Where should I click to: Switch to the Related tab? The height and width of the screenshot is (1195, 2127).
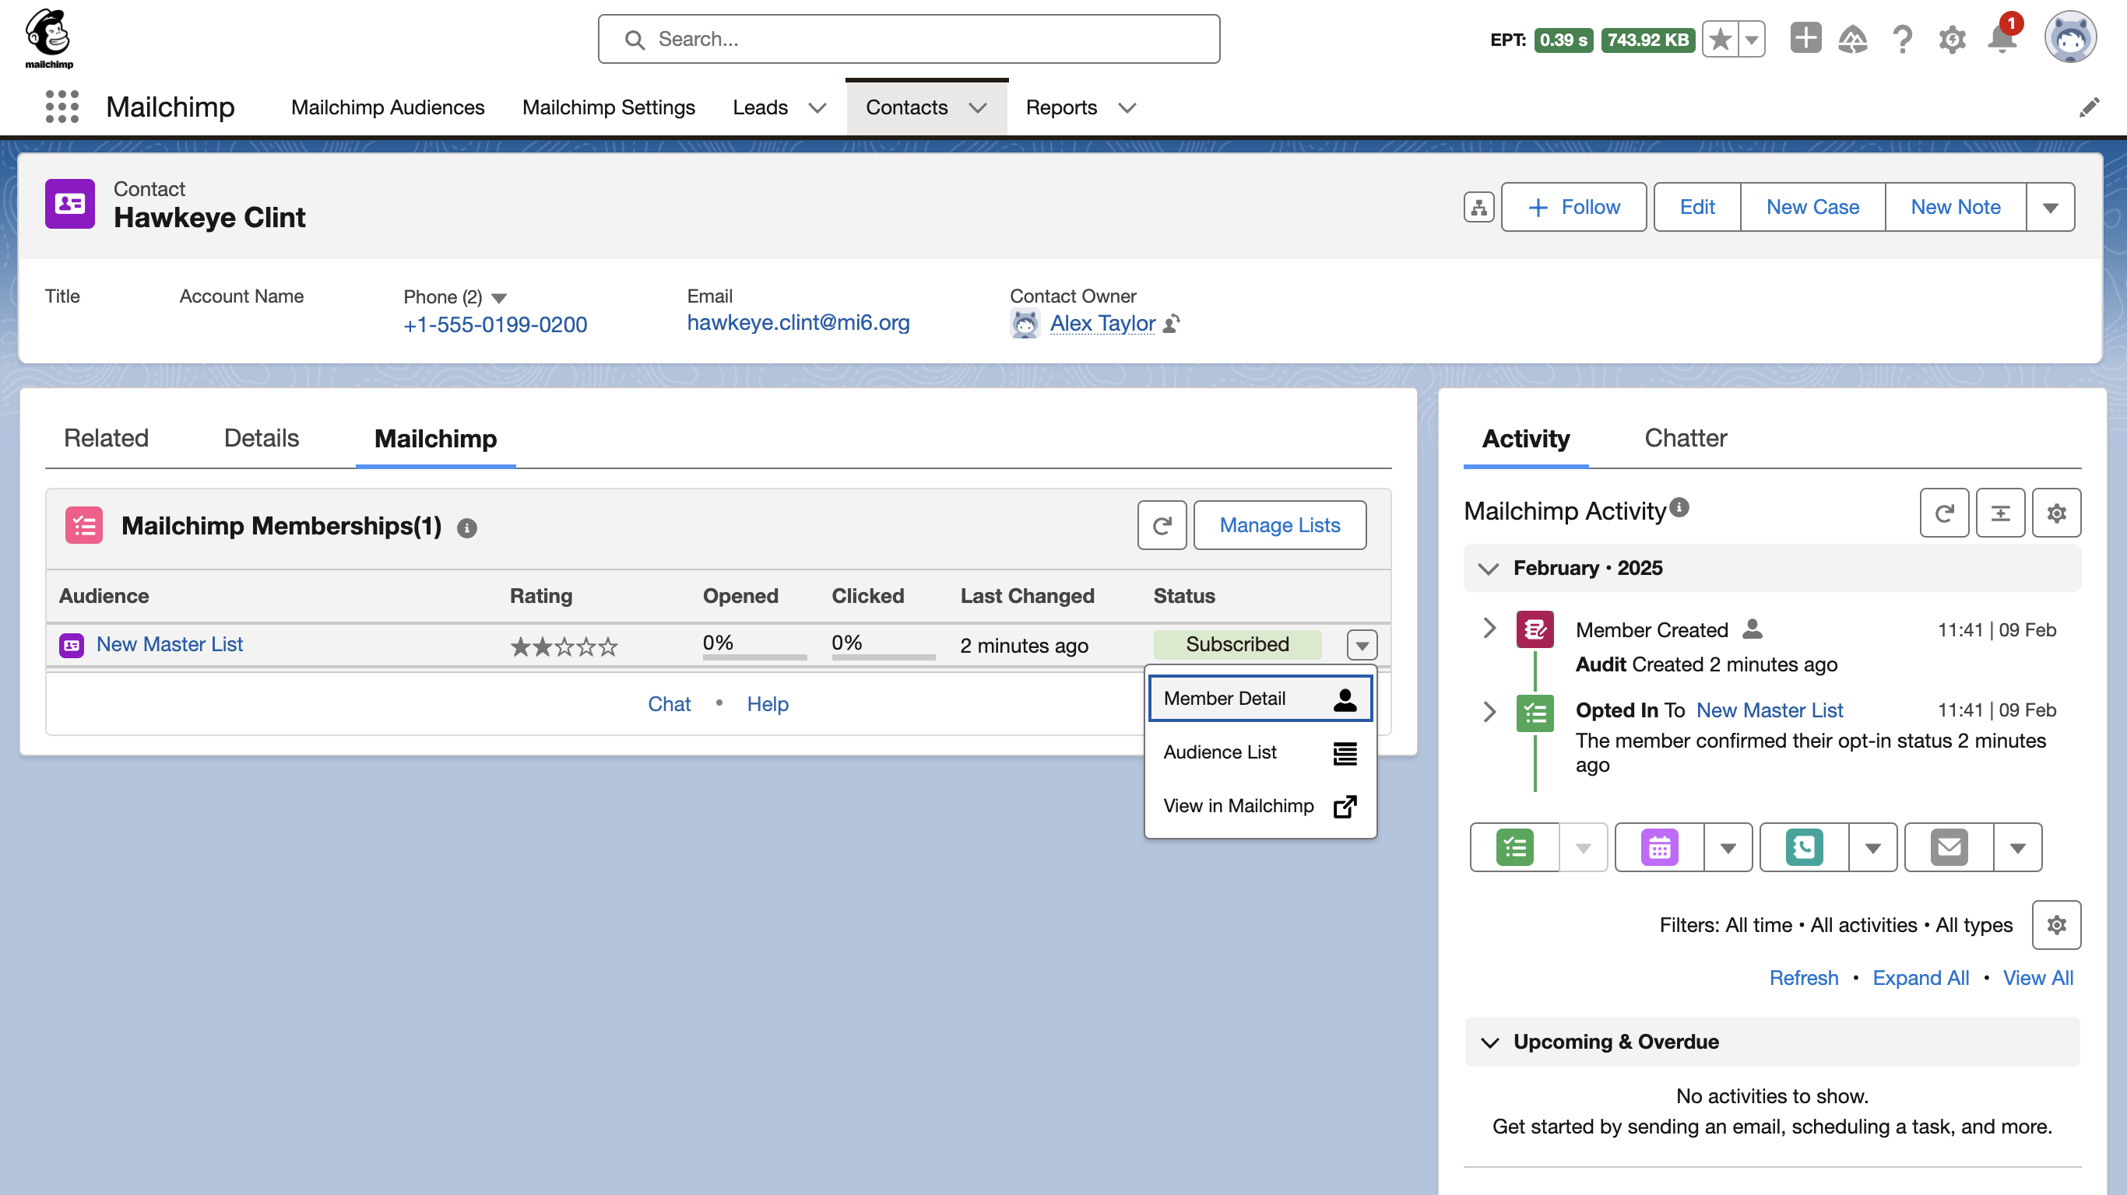click(x=107, y=437)
